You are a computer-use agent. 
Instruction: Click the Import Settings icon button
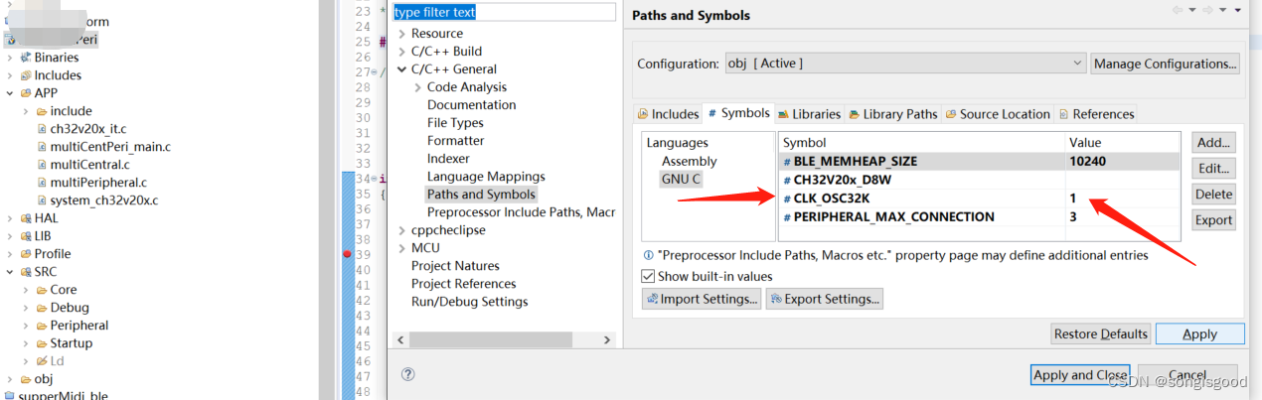[652, 299]
